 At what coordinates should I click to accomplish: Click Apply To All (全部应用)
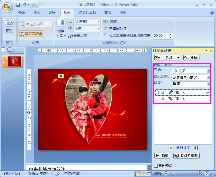78,36
